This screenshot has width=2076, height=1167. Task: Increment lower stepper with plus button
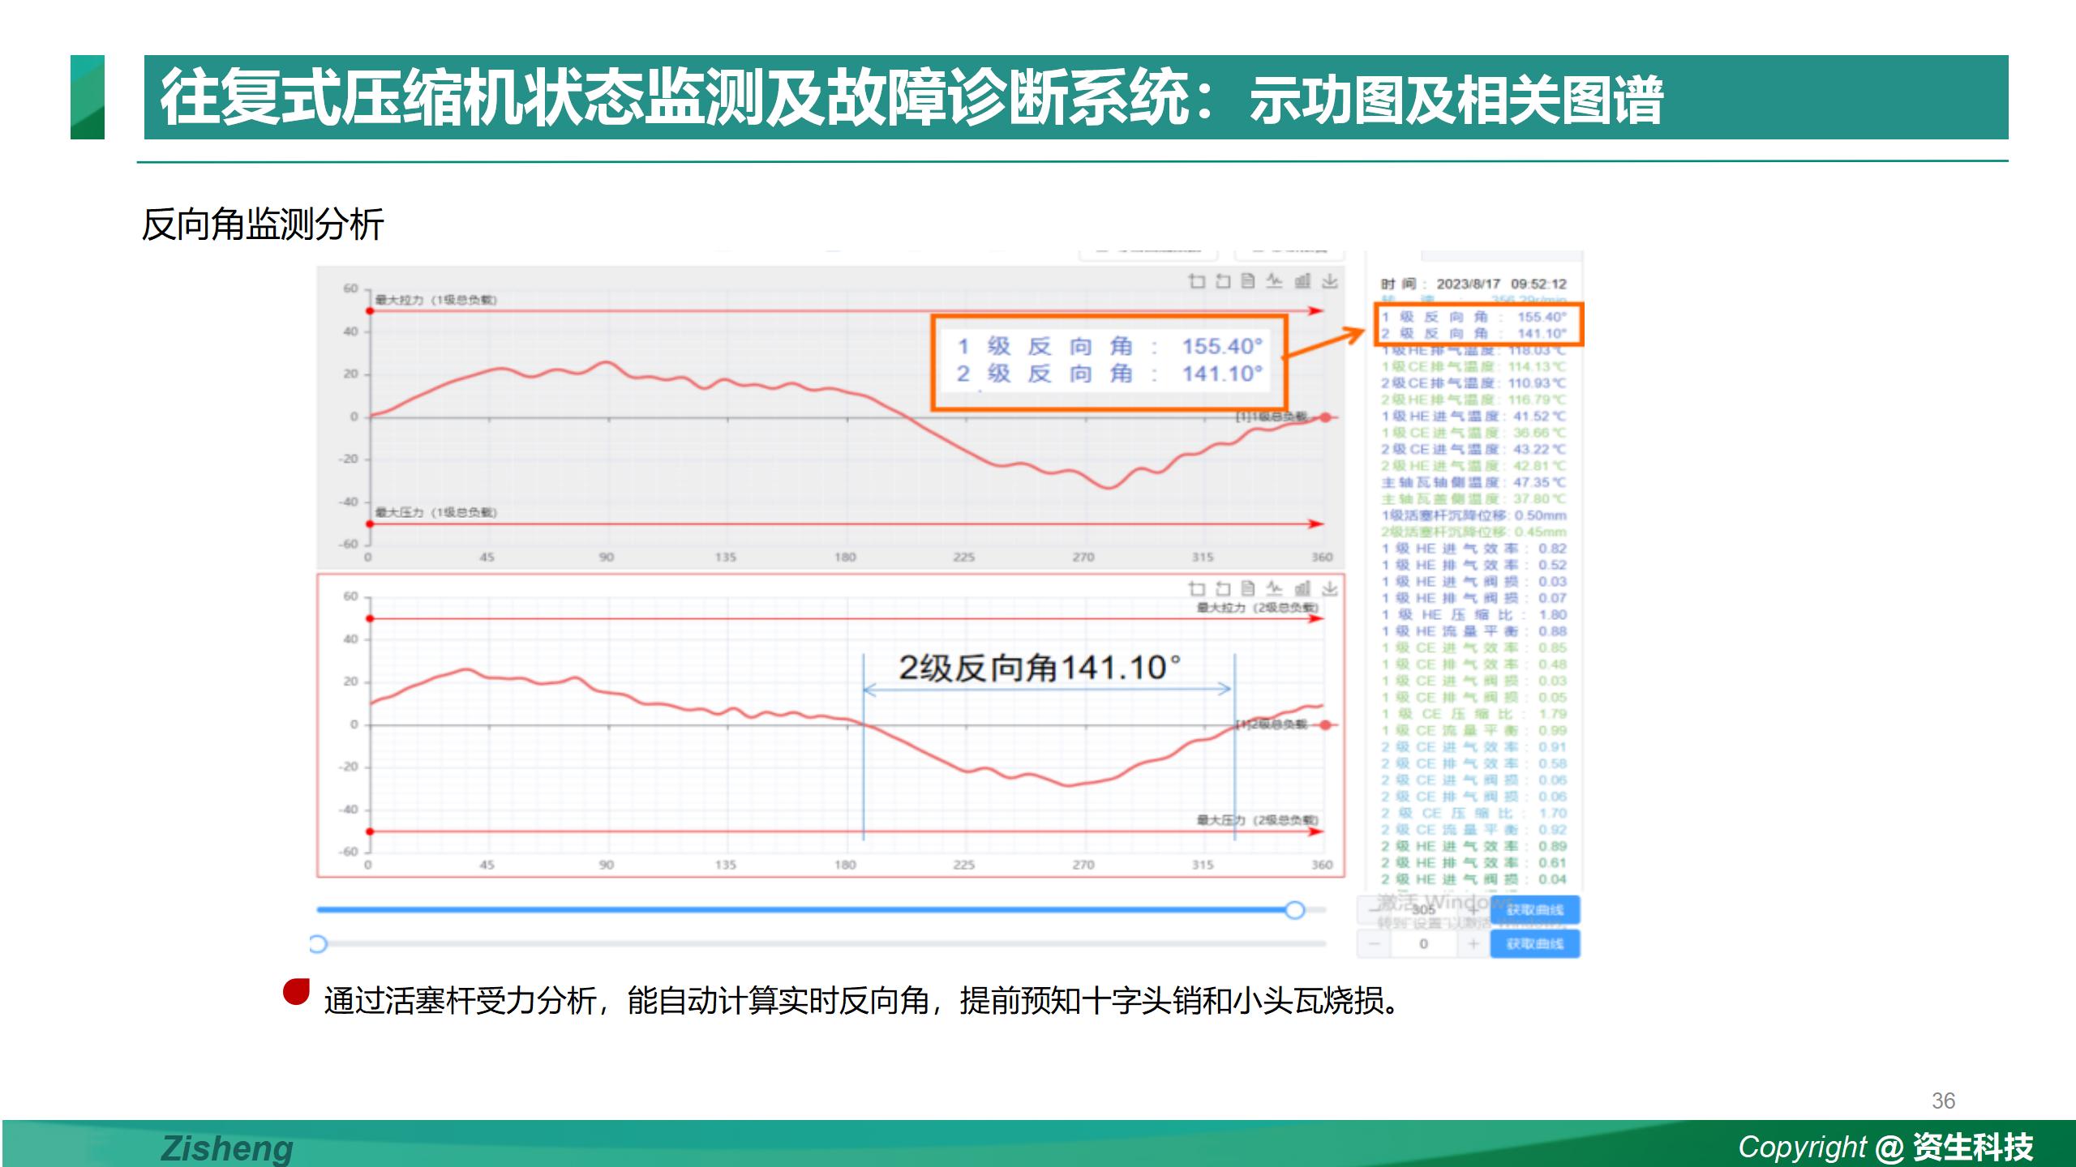[x=1473, y=944]
